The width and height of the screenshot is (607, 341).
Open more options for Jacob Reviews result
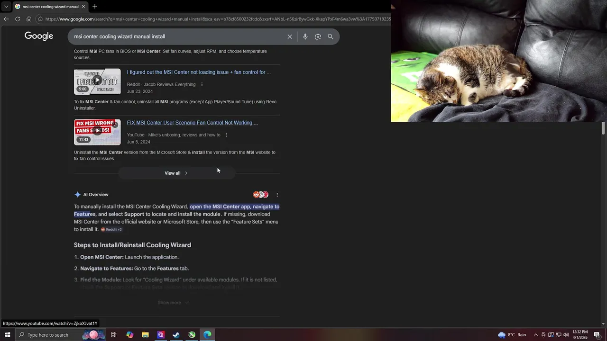[x=202, y=84]
